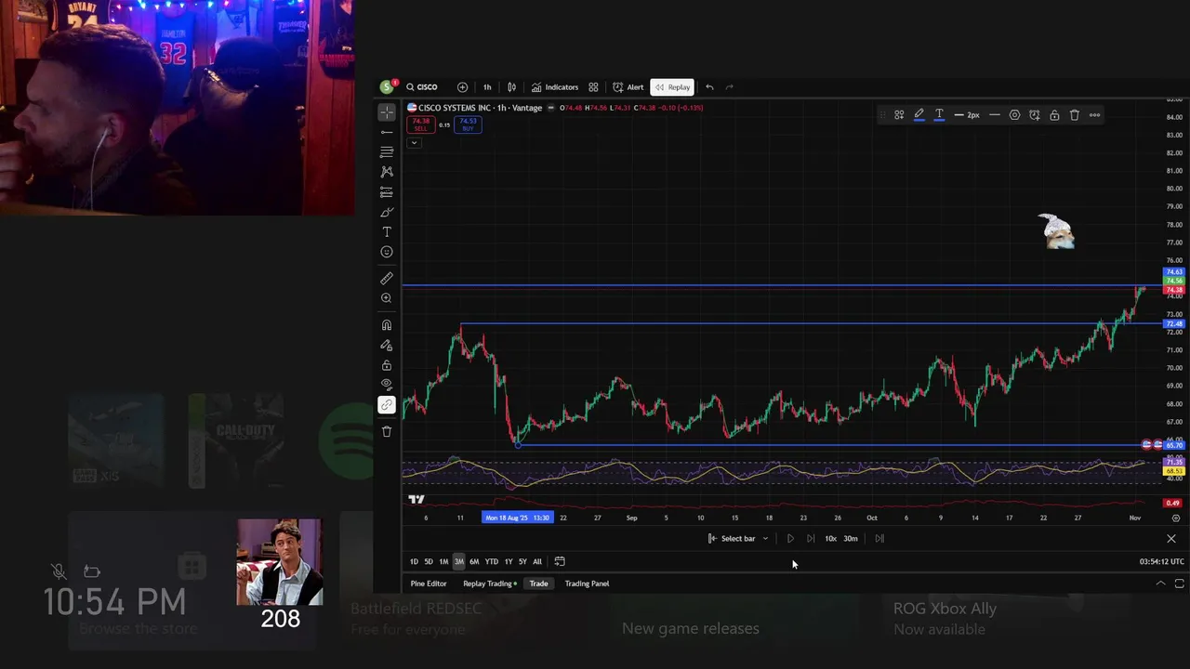Change line color with pencil swatch
This screenshot has height=669, width=1190.
click(919, 115)
